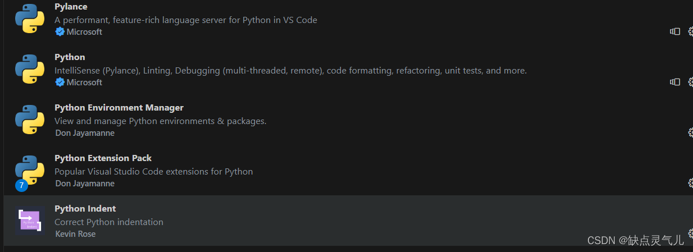This screenshot has width=693, height=252.
Task: Click the Python Indent purple icon
Action: point(29,221)
